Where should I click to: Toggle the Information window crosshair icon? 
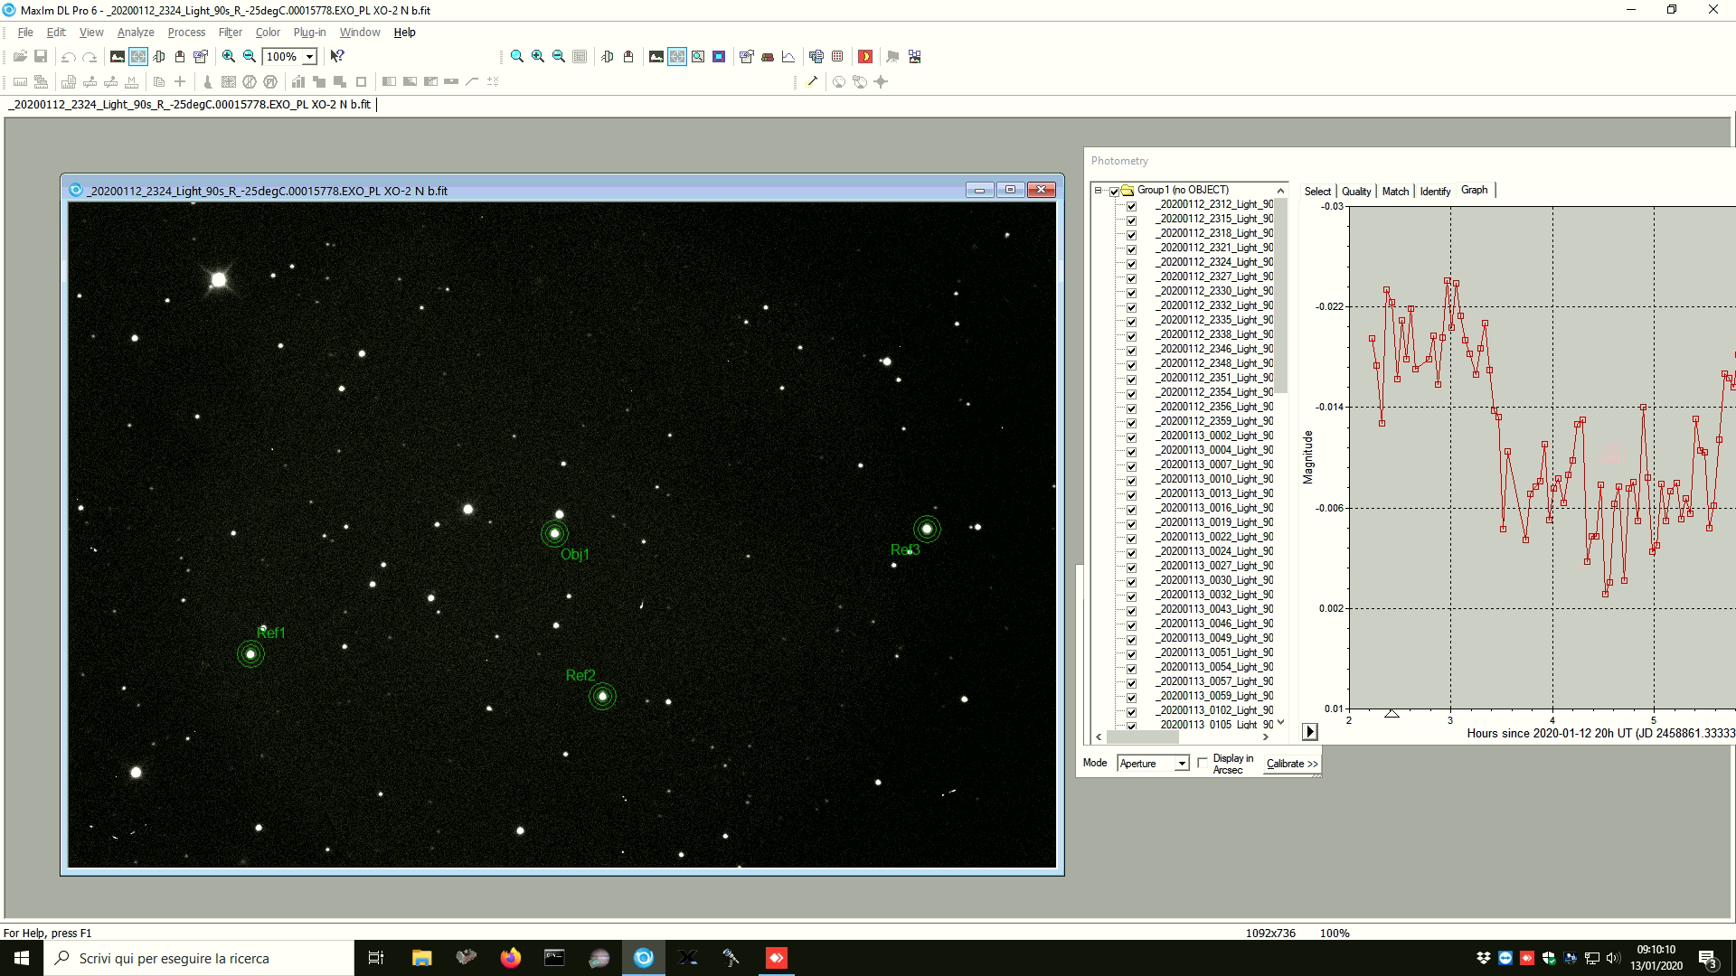coord(138,56)
